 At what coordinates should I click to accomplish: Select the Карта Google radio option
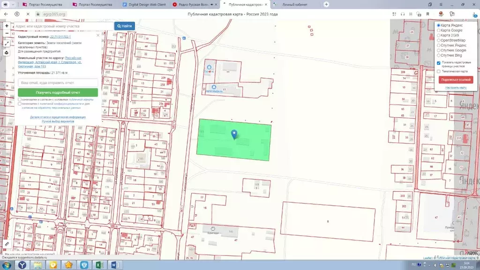(x=438, y=30)
